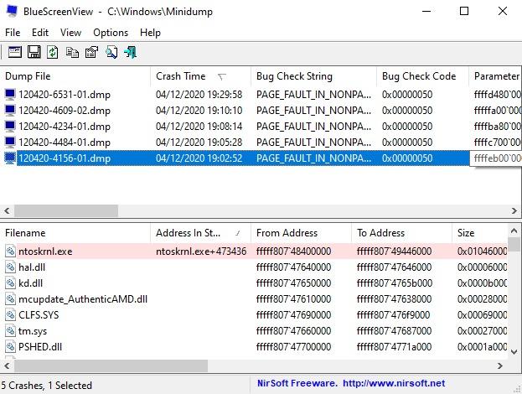Click the file icon next to tm.sys
The width and height of the screenshot is (522, 394).
[x=10, y=331]
